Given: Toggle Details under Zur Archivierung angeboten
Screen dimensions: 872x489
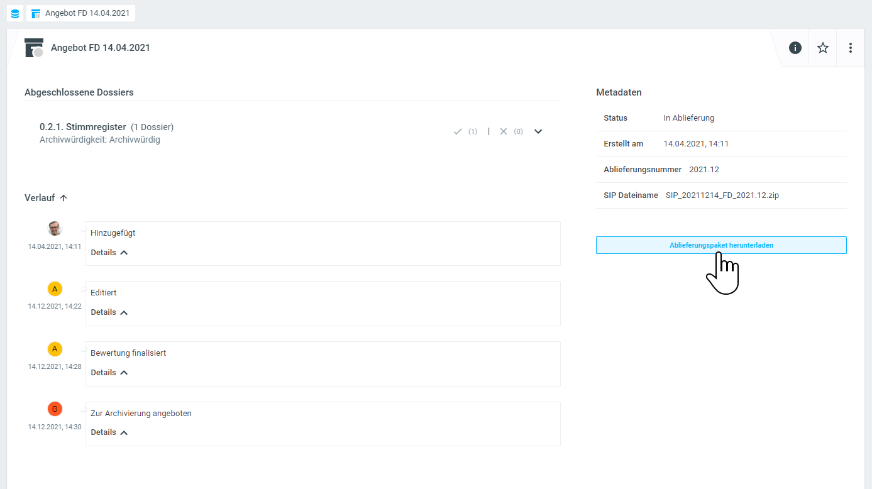Looking at the screenshot, I should click(109, 432).
